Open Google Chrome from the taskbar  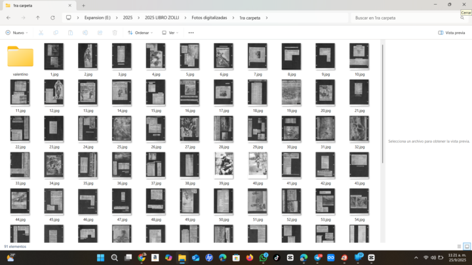(142, 258)
